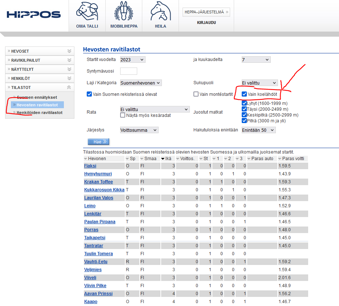The image size is (339, 306).
Task: Uncheck Pitkä (3000 m ja yli) distance
Action: click(x=244, y=121)
